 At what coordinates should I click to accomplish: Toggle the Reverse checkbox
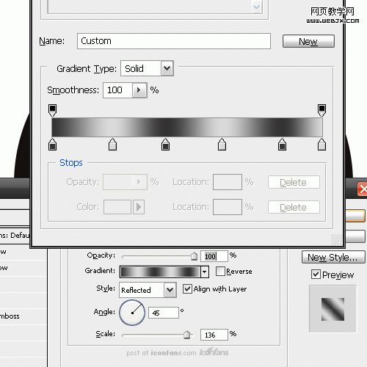pyautogui.click(x=220, y=271)
